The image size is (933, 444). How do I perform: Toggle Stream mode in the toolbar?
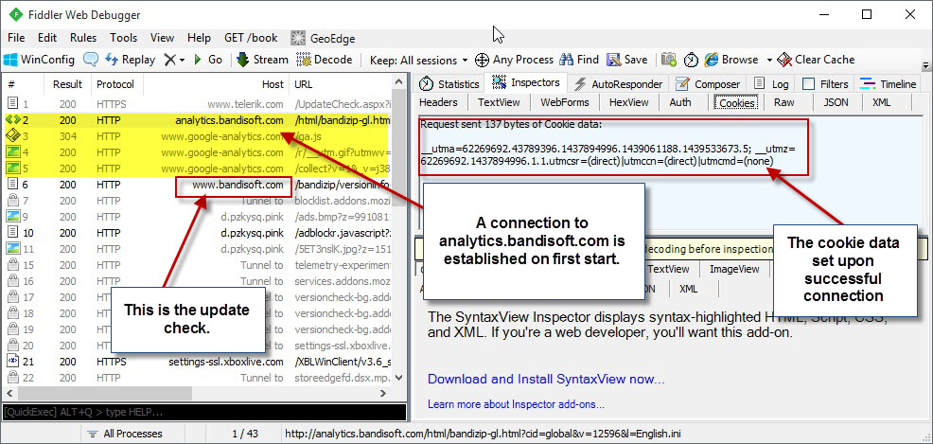tap(262, 60)
